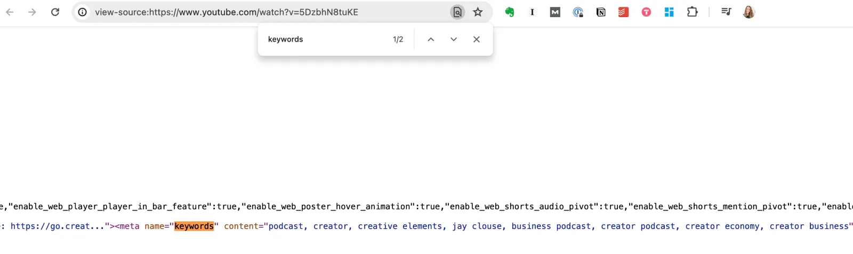
Task: Click the pink circular T extension icon
Action: 646,12
